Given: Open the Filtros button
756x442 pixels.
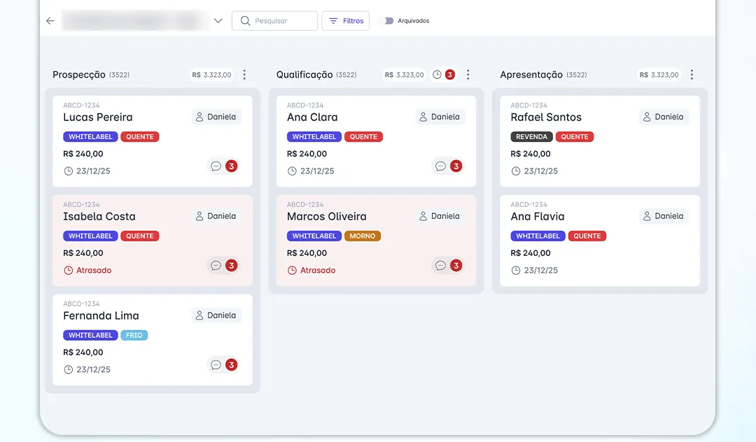Looking at the screenshot, I should click(x=346, y=21).
